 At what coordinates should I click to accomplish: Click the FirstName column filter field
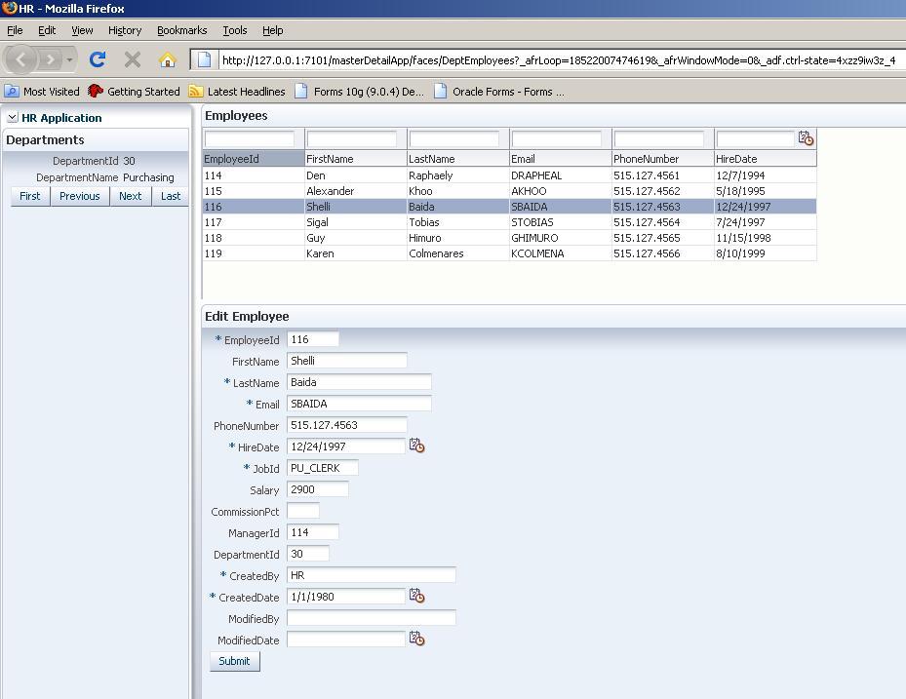click(x=352, y=139)
